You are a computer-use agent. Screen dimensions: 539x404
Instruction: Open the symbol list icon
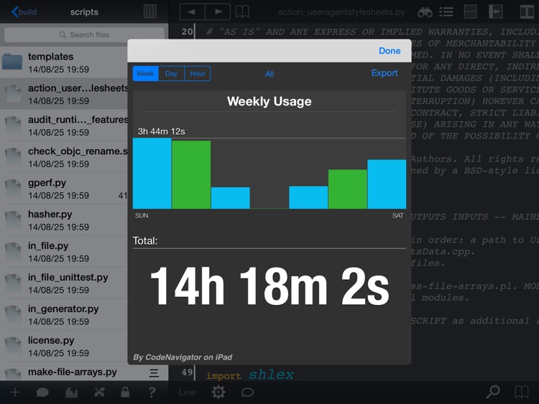[446, 12]
